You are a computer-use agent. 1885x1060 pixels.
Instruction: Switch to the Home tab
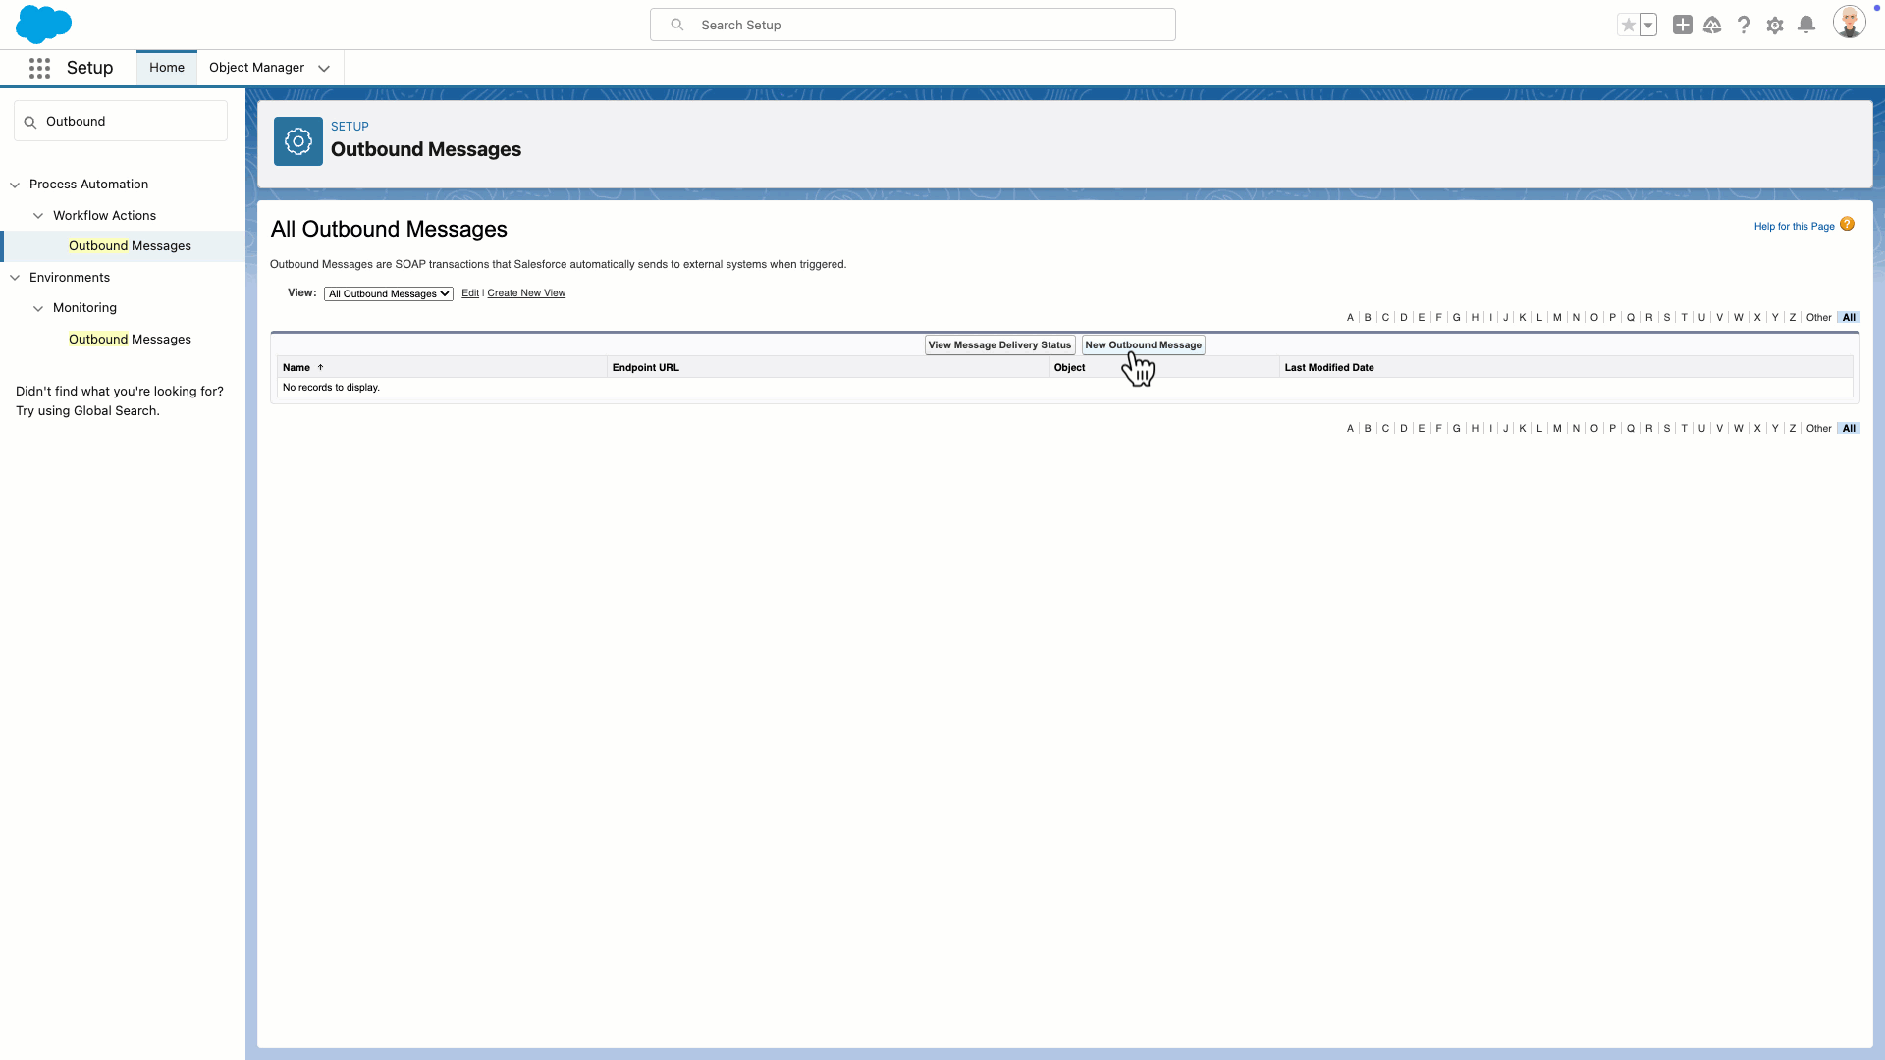pyautogui.click(x=167, y=68)
